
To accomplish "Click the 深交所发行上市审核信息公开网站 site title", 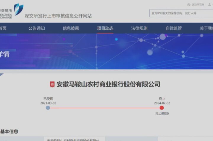I will coord(58,16).
